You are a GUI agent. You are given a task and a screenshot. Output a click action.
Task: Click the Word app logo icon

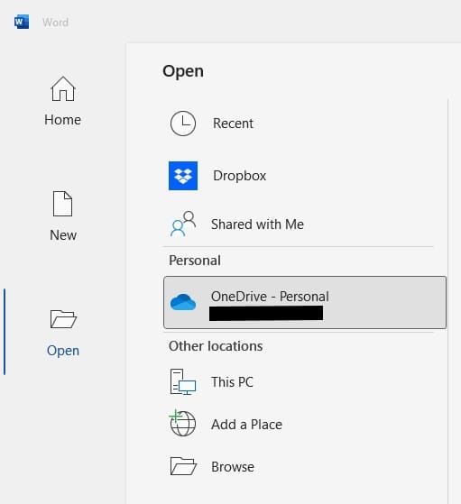click(22, 22)
